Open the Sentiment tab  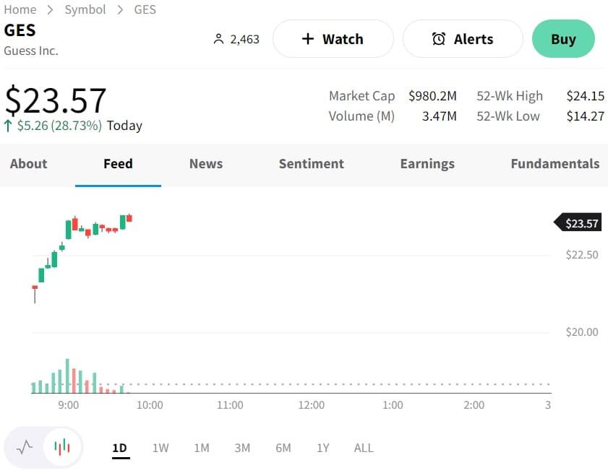click(x=312, y=164)
